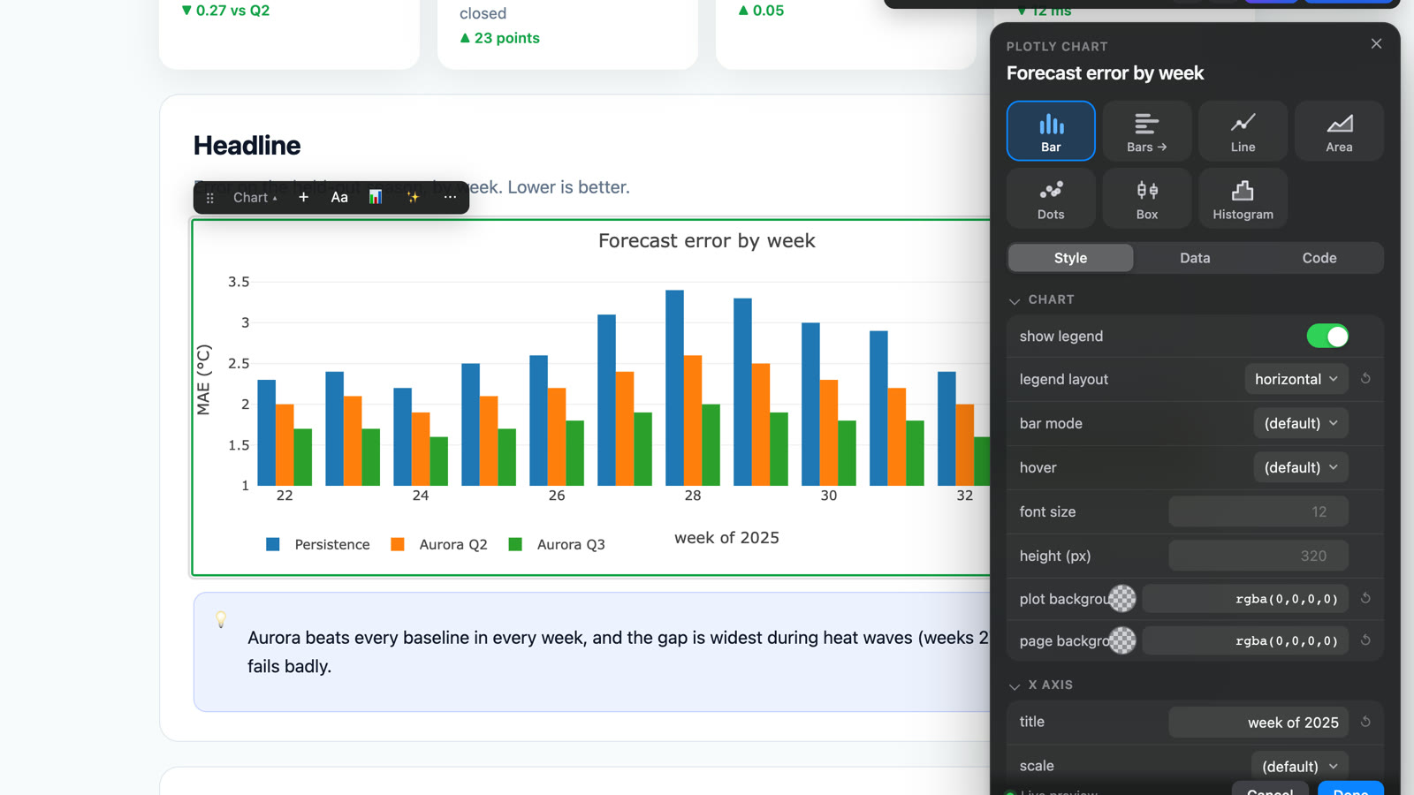Image resolution: width=1414 pixels, height=795 pixels.
Task: Close the Plotly chart panel
Action: pyautogui.click(x=1376, y=43)
